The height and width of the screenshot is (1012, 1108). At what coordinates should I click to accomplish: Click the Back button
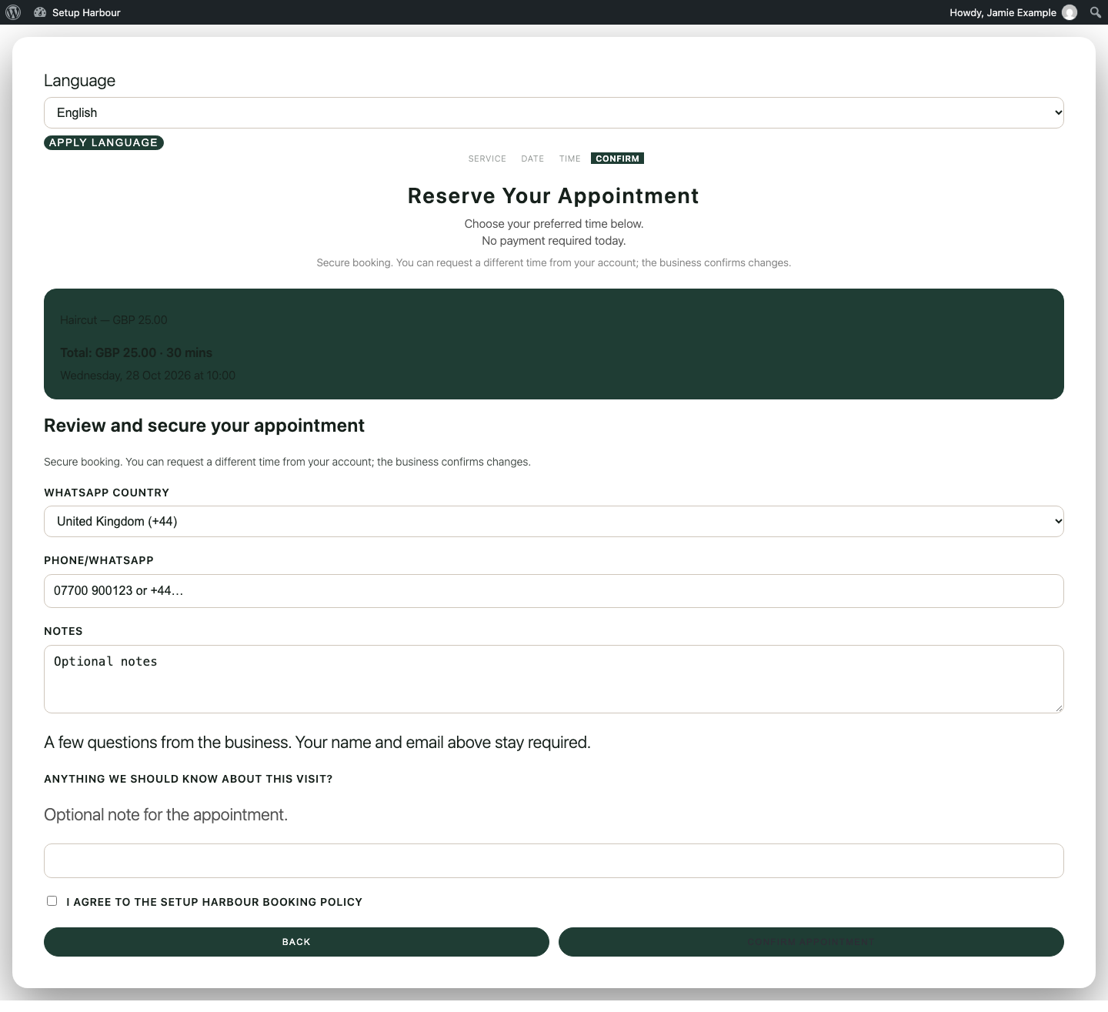[296, 942]
